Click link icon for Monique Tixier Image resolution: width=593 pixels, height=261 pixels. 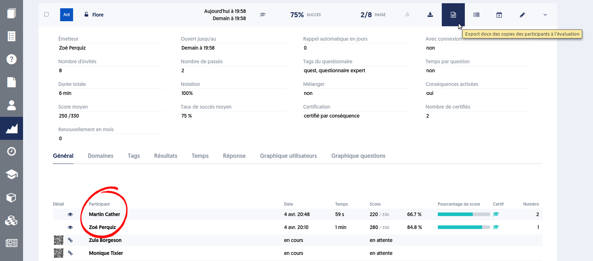click(x=70, y=253)
